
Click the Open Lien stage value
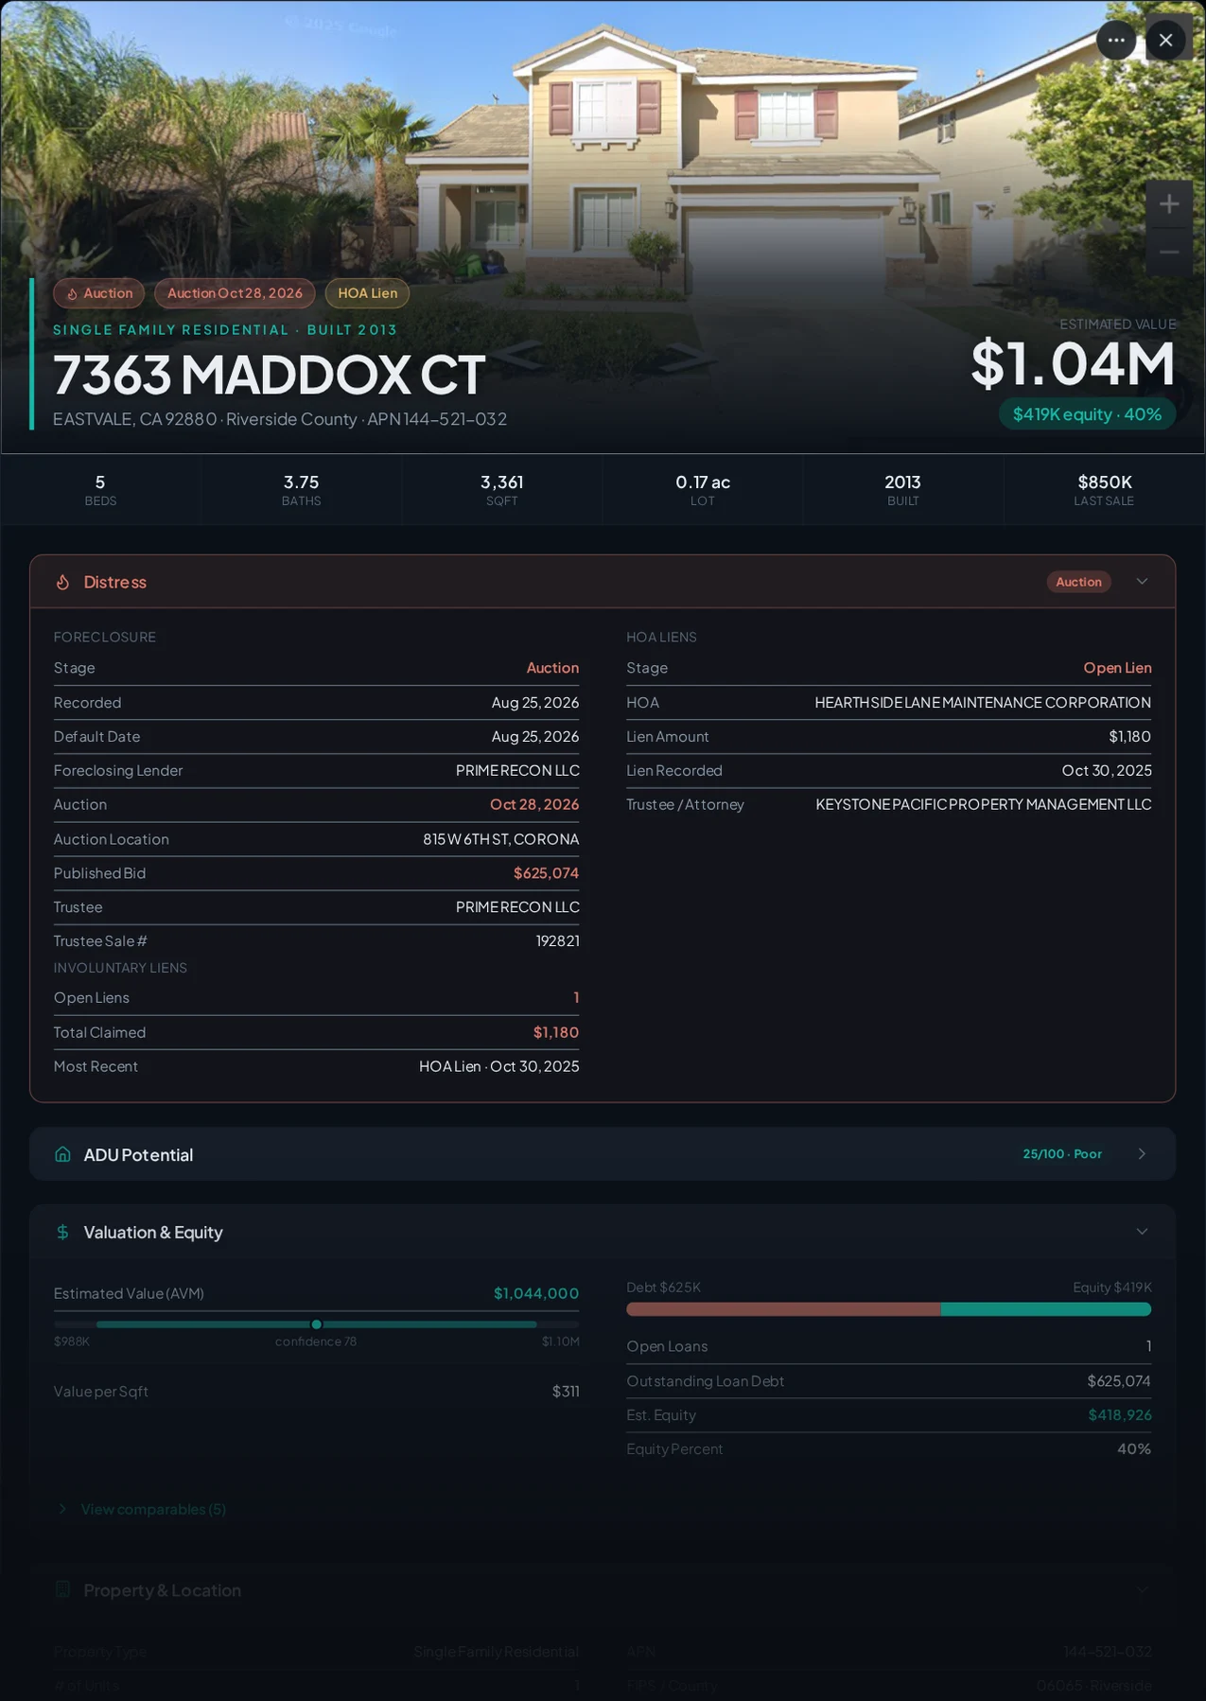(x=1117, y=668)
